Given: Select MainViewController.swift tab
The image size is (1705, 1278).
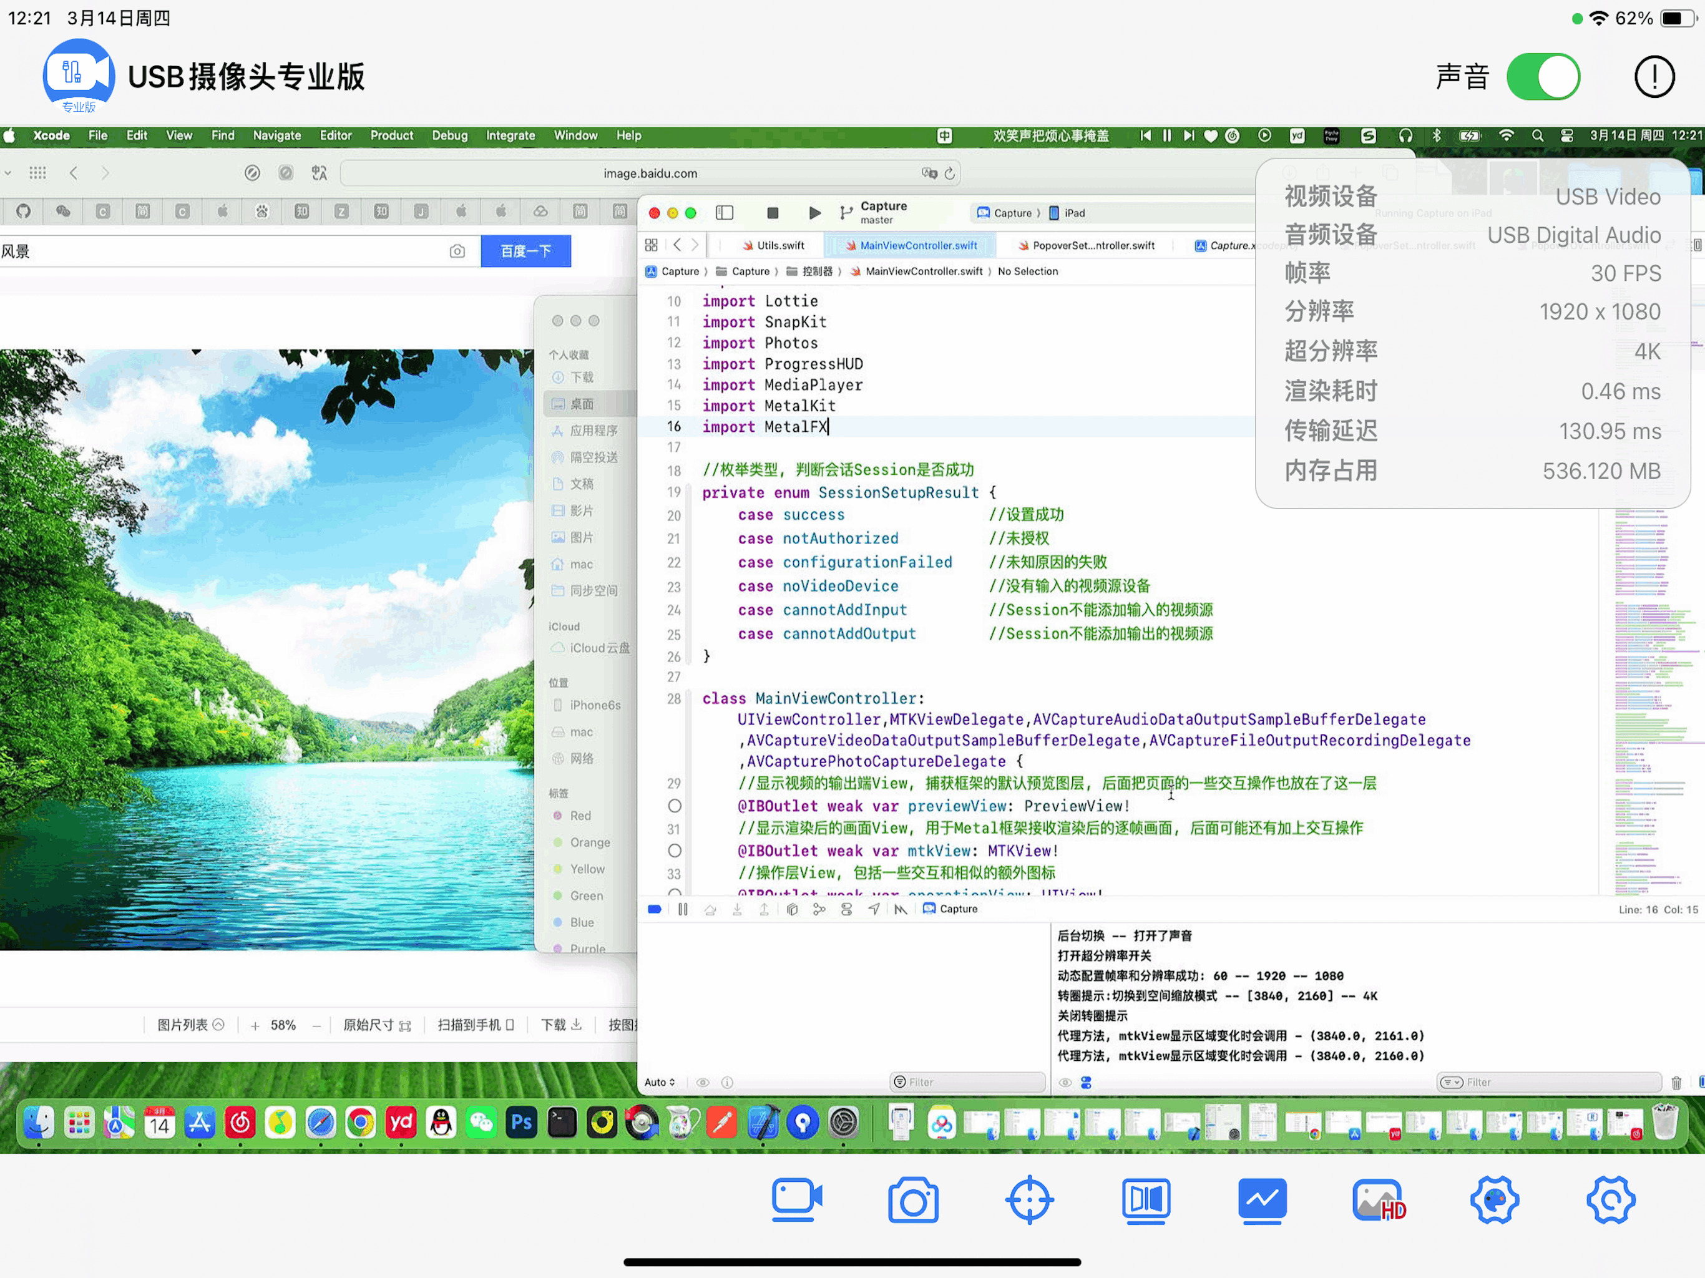Looking at the screenshot, I should [911, 245].
